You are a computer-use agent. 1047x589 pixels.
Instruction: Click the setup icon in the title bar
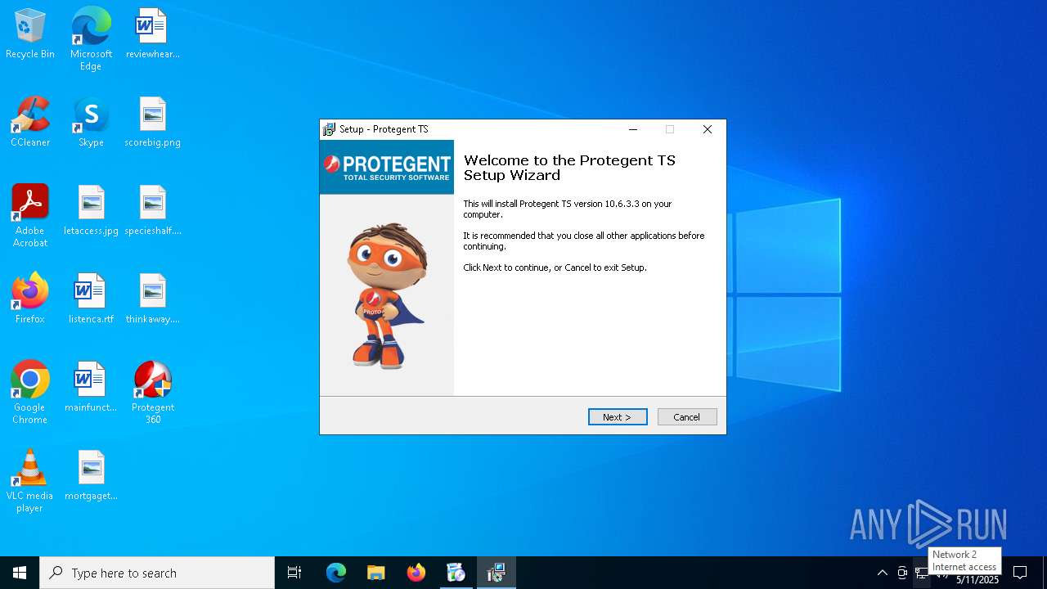pyautogui.click(x=330, y=129)
